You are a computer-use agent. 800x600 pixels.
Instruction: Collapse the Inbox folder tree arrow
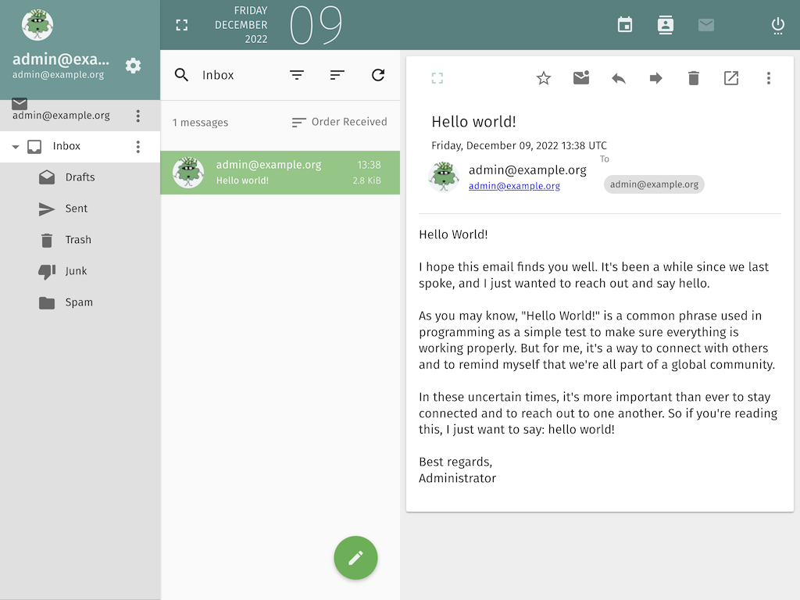[x=16, y=147]
